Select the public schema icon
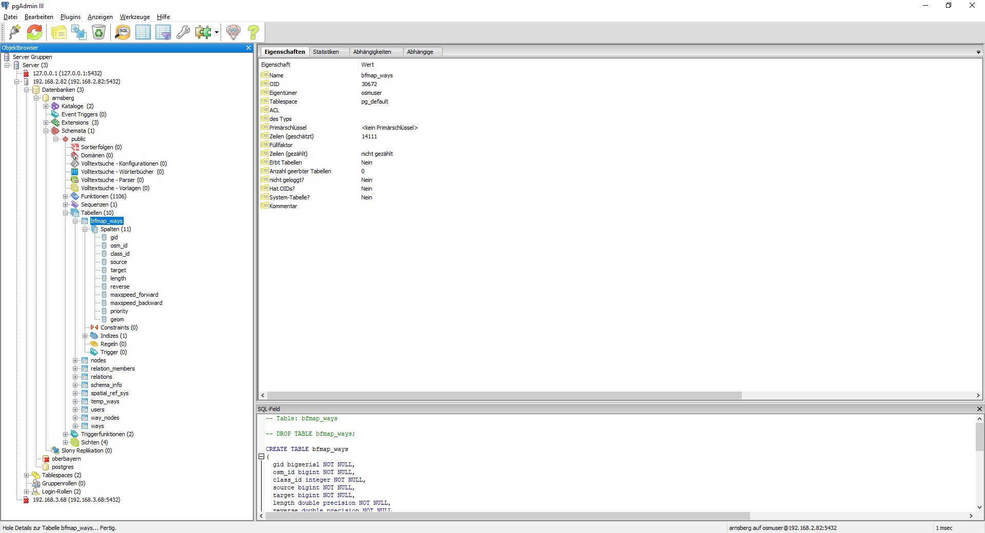This screenshot has width=985, height=533. click(x=65, y=139)
